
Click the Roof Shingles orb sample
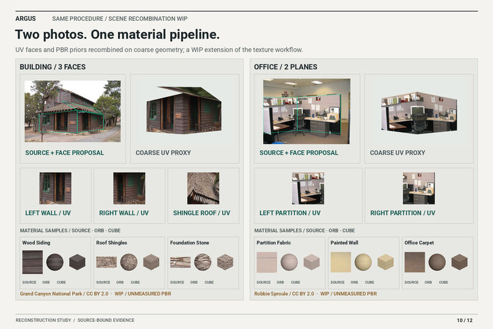point(129,262)
